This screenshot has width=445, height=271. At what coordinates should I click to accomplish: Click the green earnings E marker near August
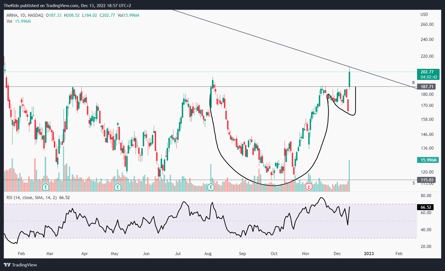point(211,187)
